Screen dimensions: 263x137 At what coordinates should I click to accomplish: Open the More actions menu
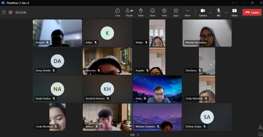pos(188,12)
